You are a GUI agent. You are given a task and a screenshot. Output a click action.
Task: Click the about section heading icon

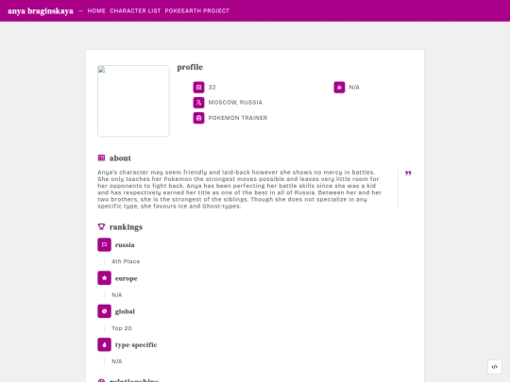tap(101, 158)
